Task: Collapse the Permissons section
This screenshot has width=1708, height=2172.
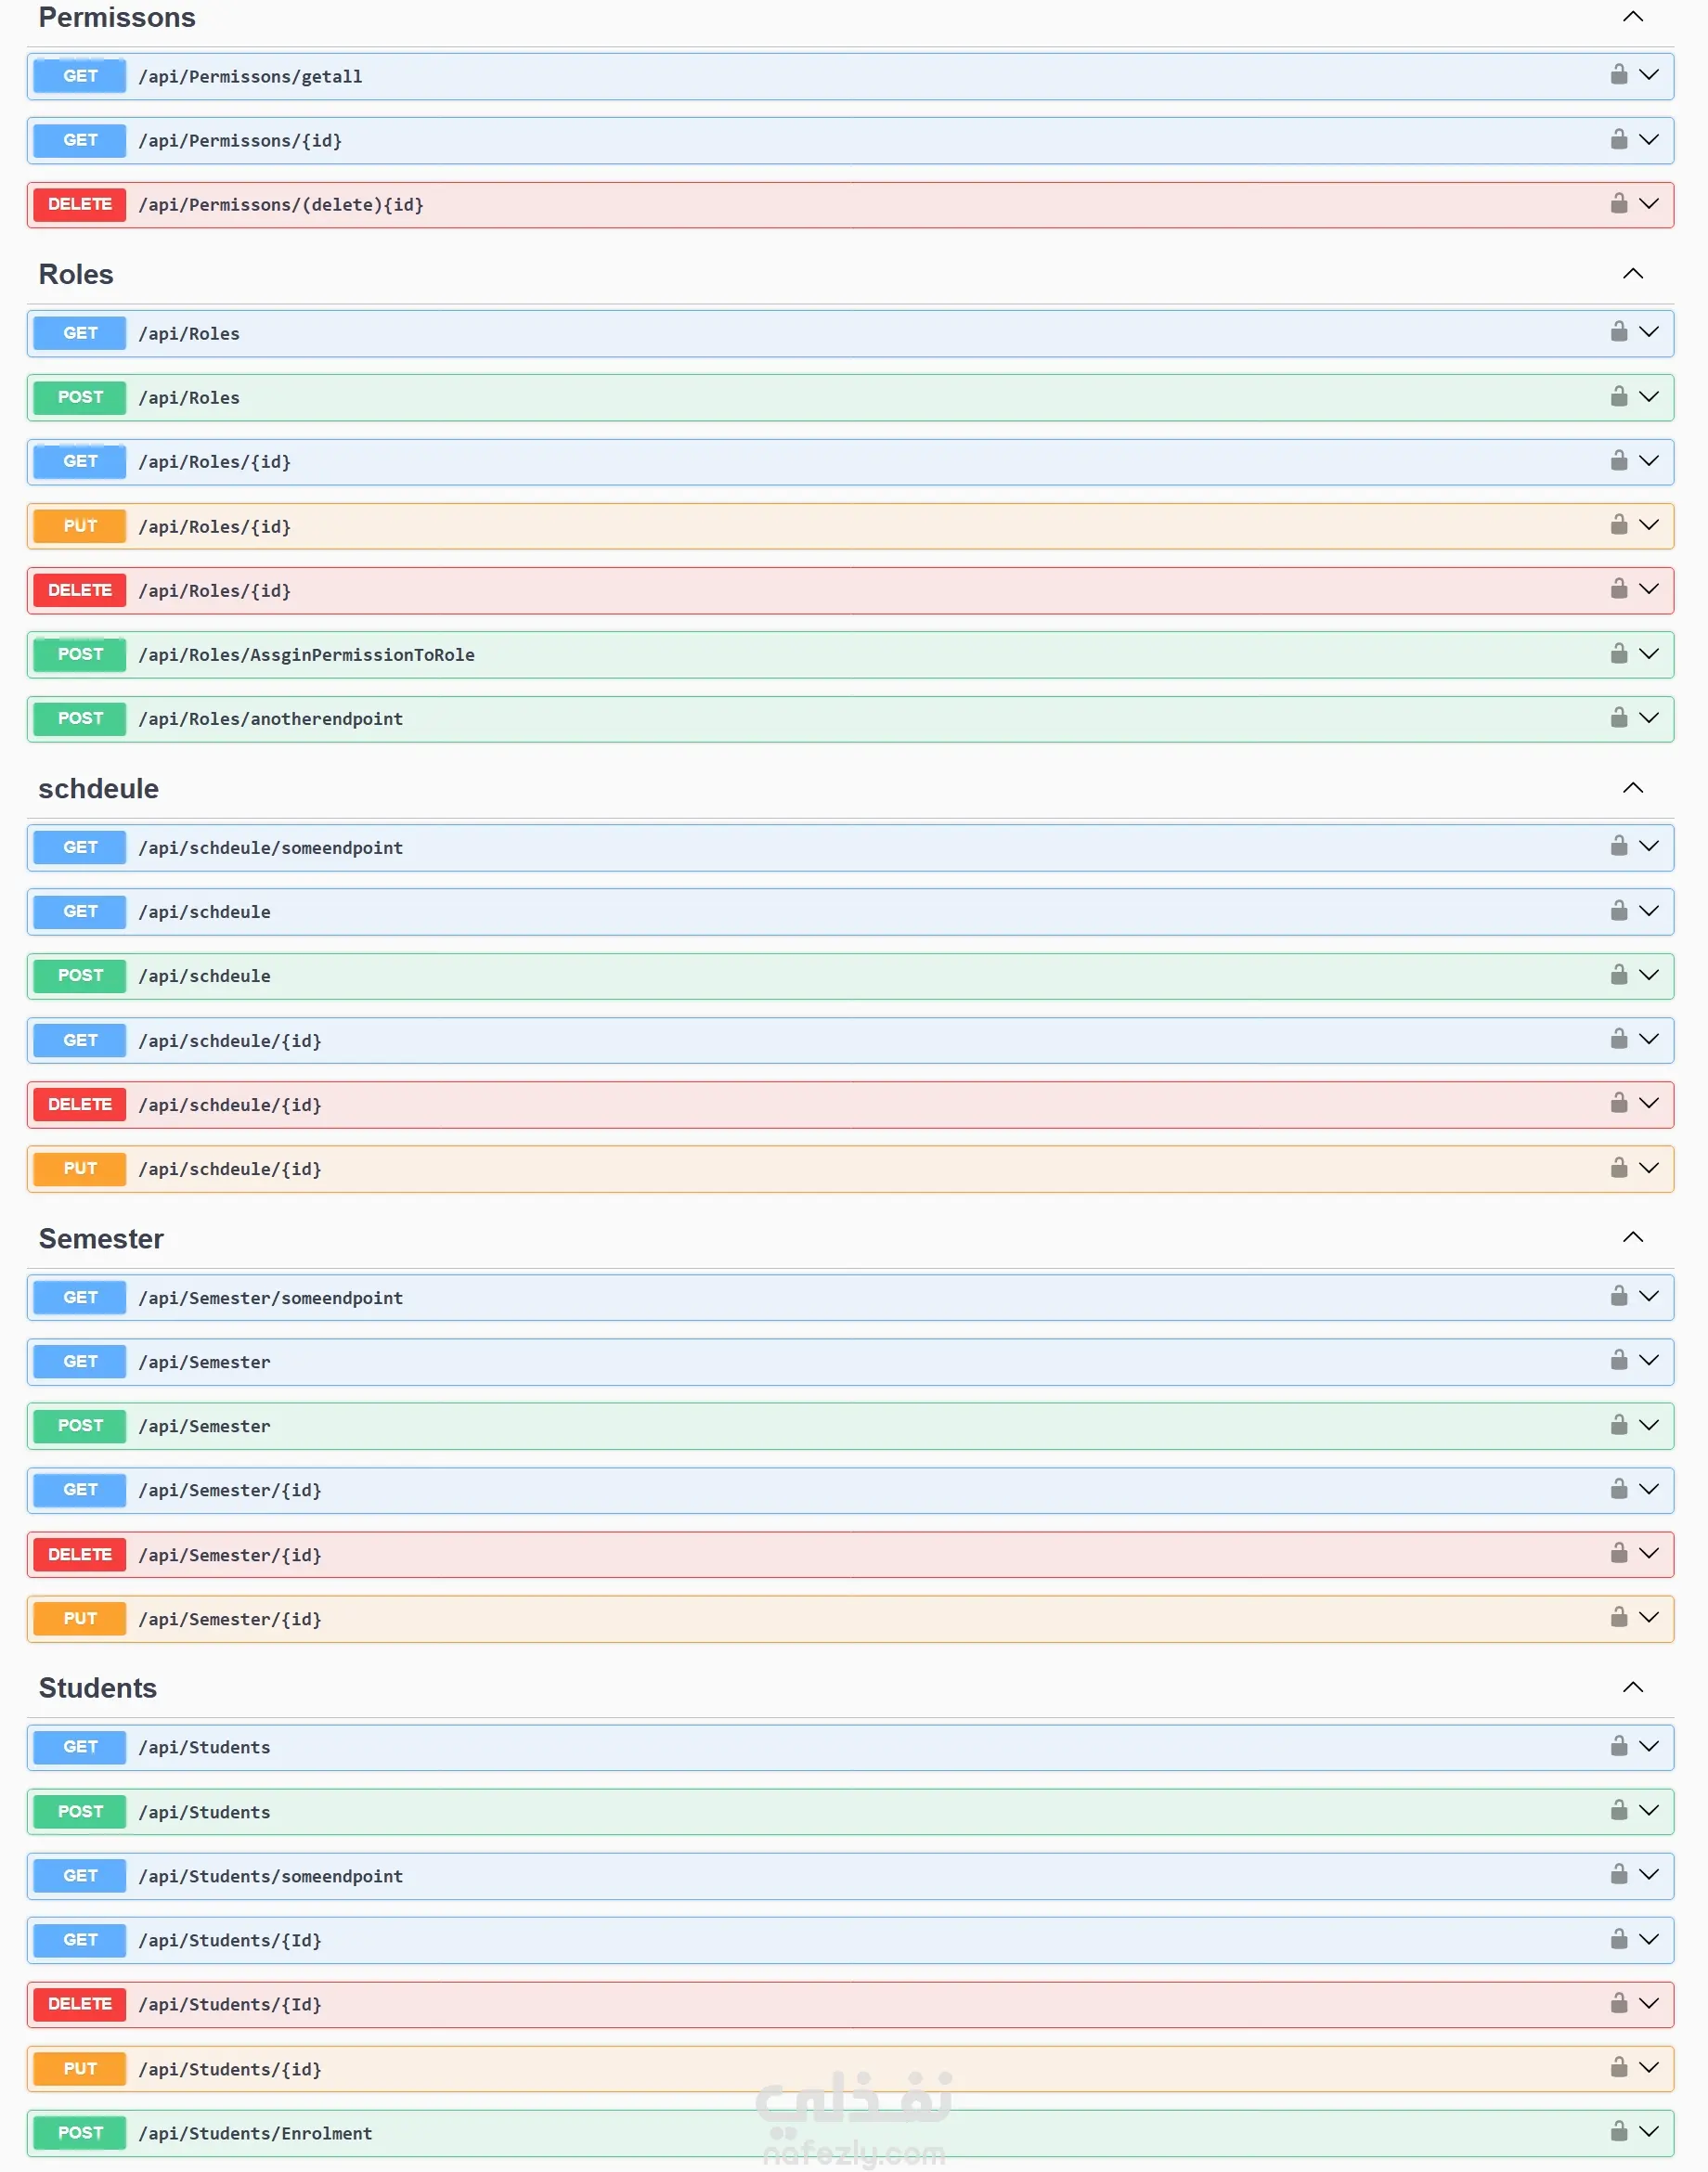Action: [1632, 16]
